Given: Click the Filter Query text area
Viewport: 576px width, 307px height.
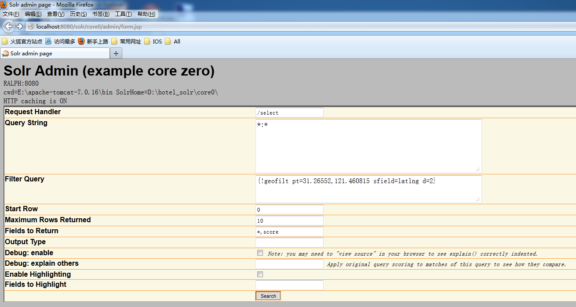Looking at the screenshot, I should tap(368, 189).
